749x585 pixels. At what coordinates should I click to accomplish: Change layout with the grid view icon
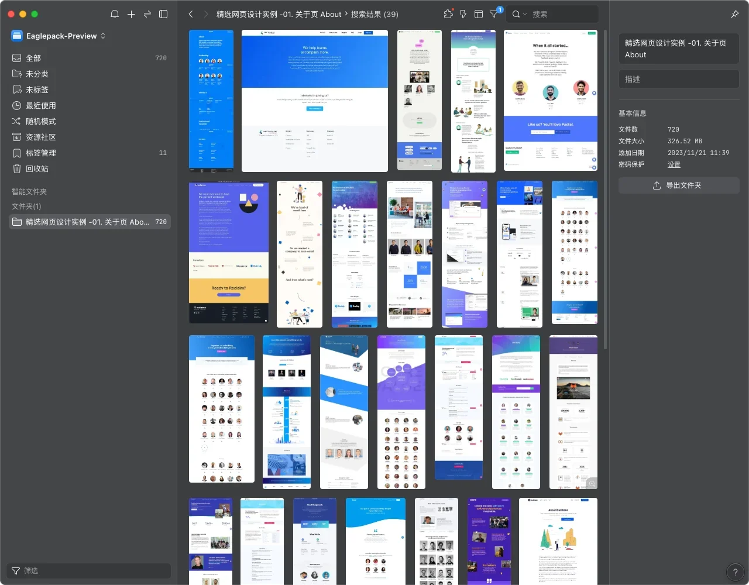pyautogui.click(x=479, y=14)
